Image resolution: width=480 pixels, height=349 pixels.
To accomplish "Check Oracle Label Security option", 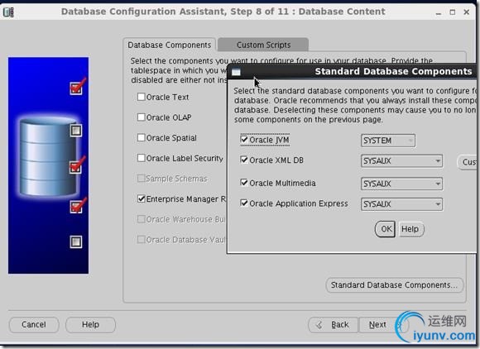I will (142, 158).
